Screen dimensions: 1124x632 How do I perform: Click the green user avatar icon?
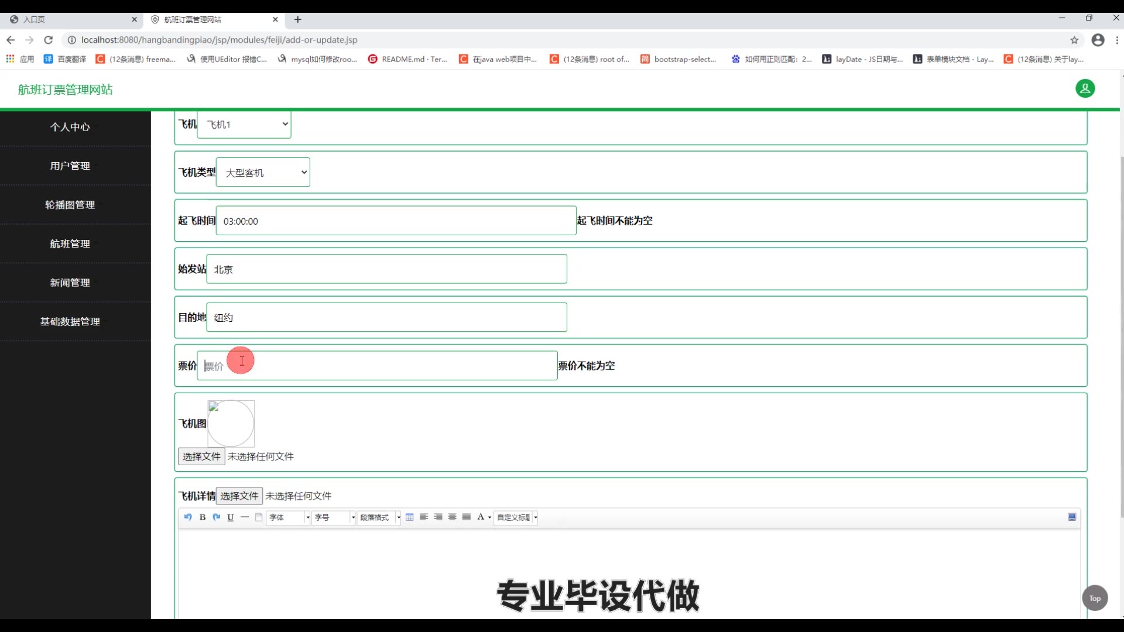[x=1085, y=89]
